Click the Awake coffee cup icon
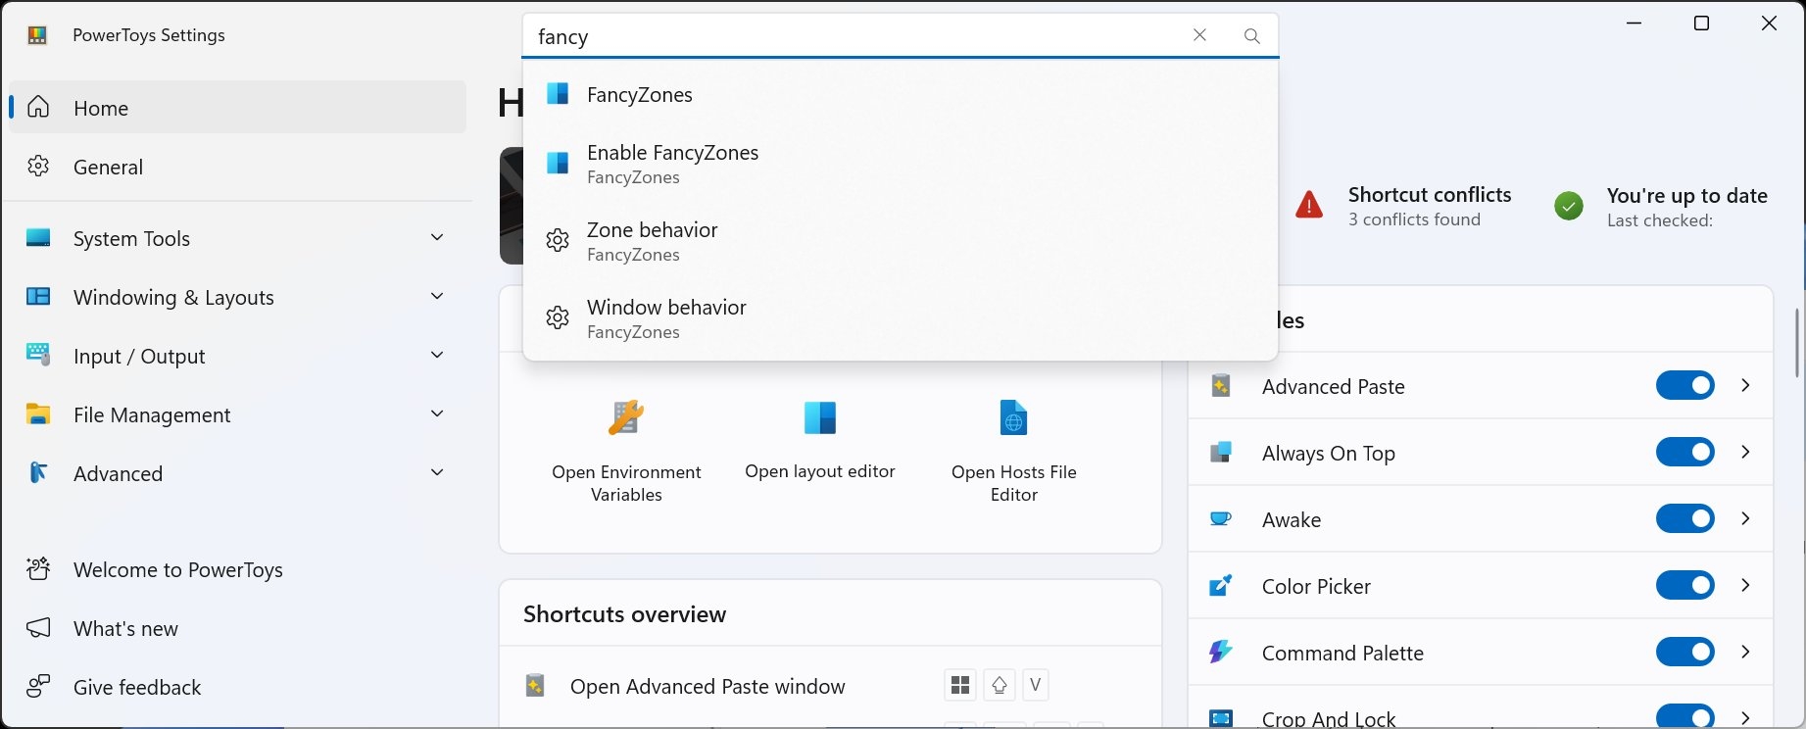1806x729 pixels. tap(1221, 519)
